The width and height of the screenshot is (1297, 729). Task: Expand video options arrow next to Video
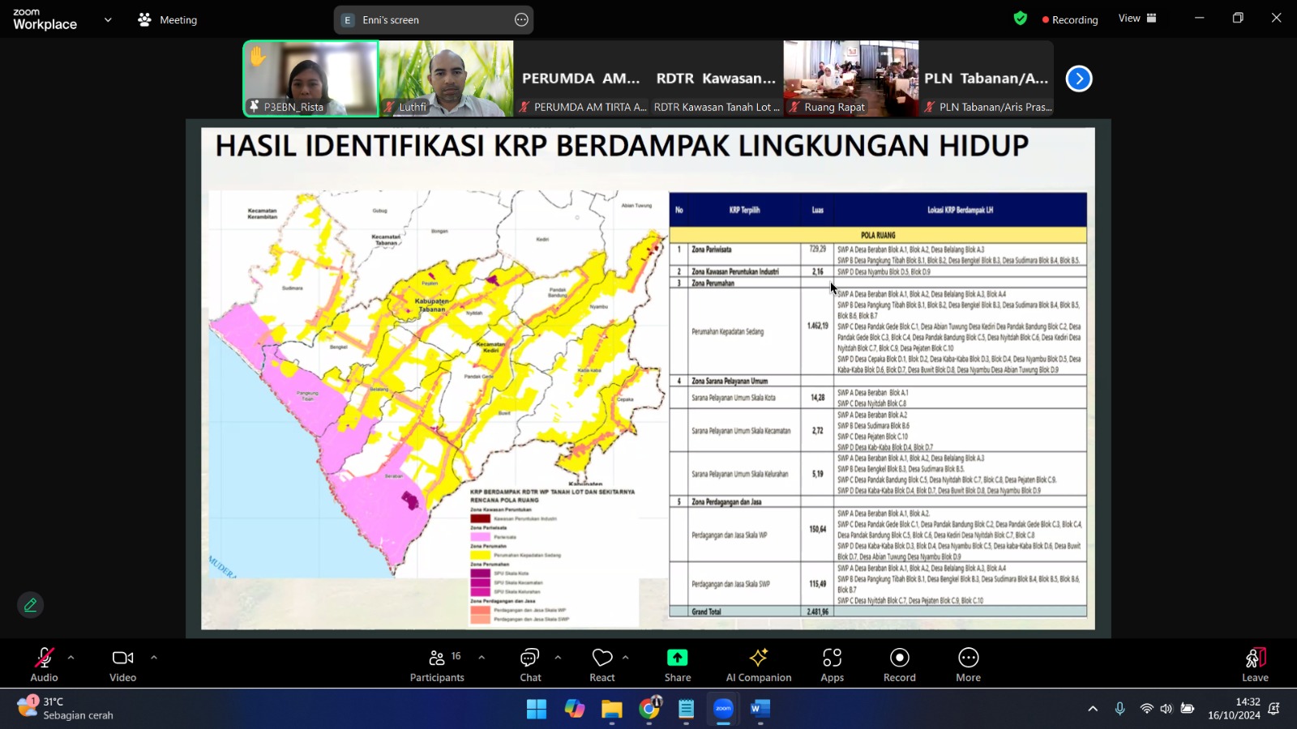pos(154,658)
